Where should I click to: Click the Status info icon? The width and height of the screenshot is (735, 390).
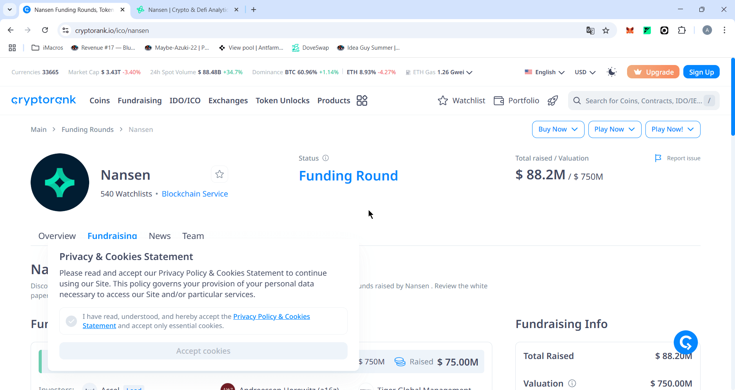pos(325,158)
